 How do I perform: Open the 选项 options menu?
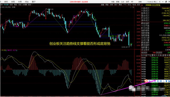[x=127, y=2]
